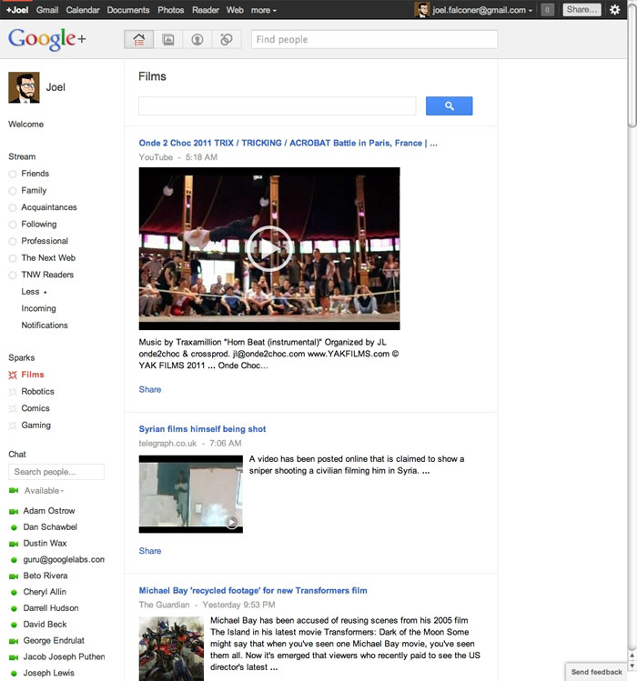This screenshot has height=681, width=637.
Task: Open Calendar from the top bar
Action: 83,10
